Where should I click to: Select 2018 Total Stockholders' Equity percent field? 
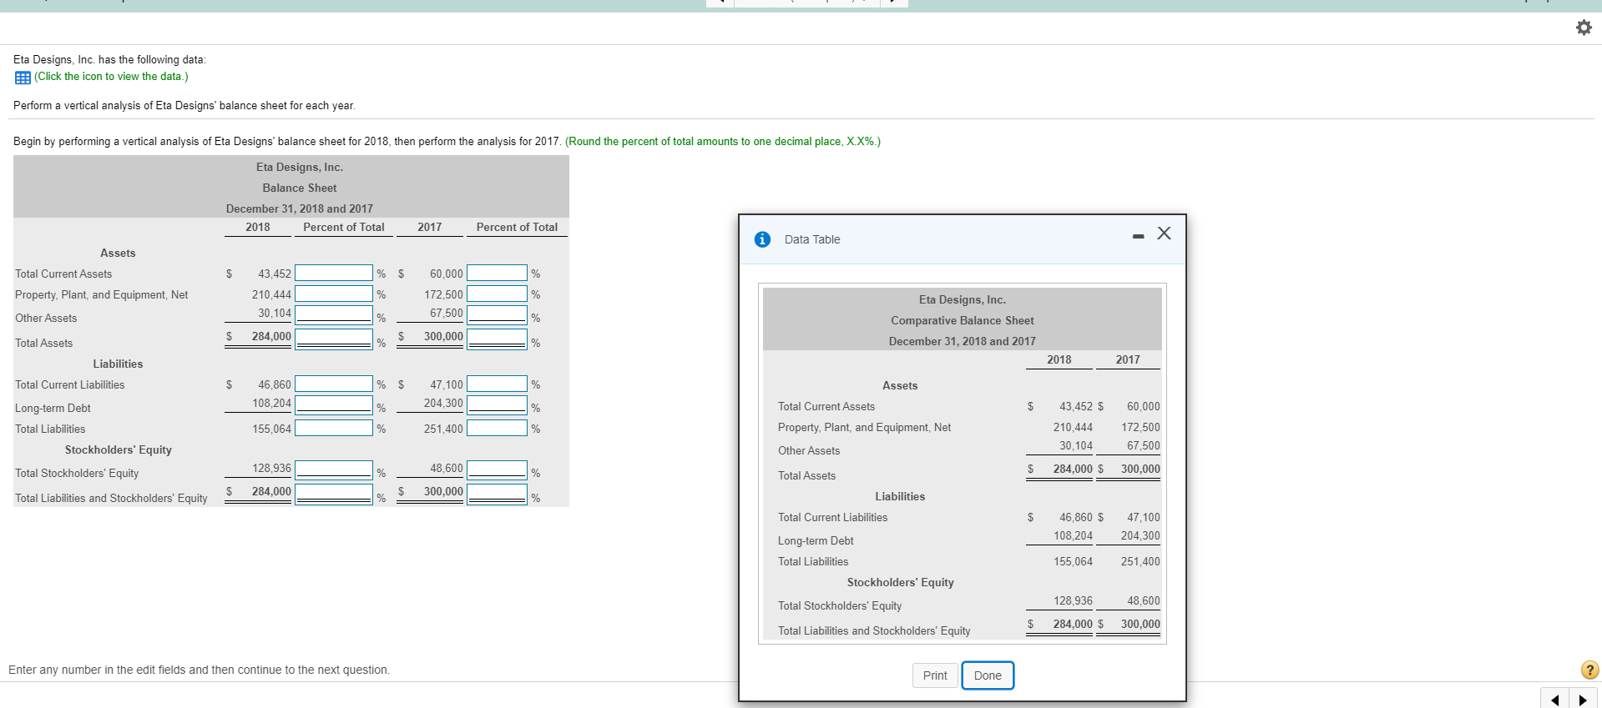tap(334, 469)
